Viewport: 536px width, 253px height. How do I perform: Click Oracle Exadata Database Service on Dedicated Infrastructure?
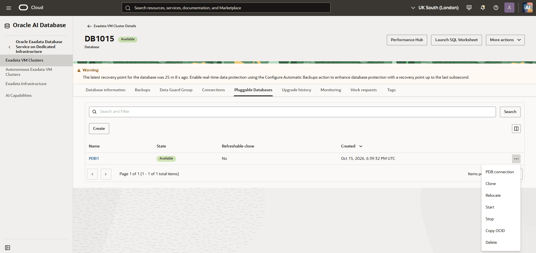[x=39, y=47]
